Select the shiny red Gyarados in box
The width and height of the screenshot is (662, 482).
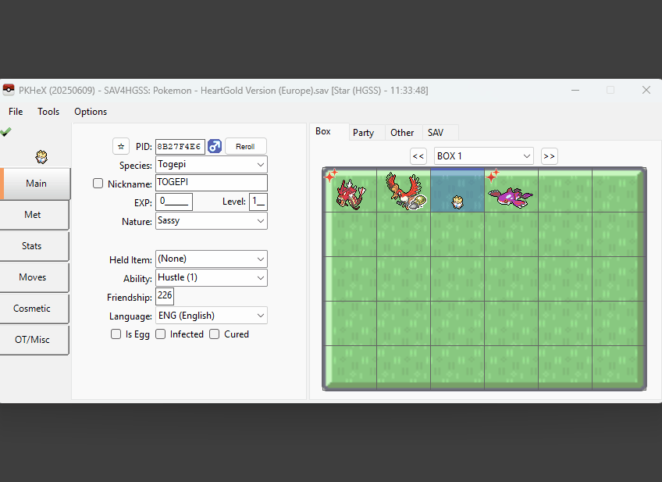pos(350,195)
